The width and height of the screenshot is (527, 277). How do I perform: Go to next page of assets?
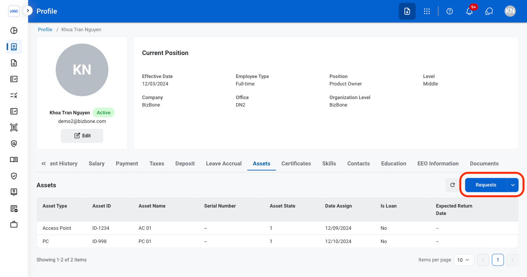tap(513, 260)
